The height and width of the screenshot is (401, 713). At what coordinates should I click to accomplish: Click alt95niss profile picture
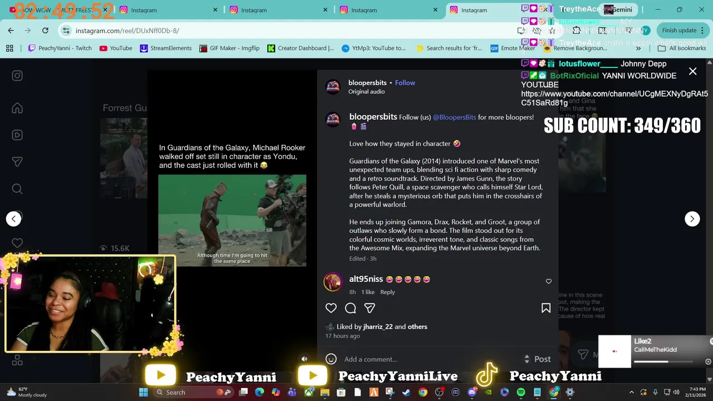pyautogui.click(x=333, y=282)
